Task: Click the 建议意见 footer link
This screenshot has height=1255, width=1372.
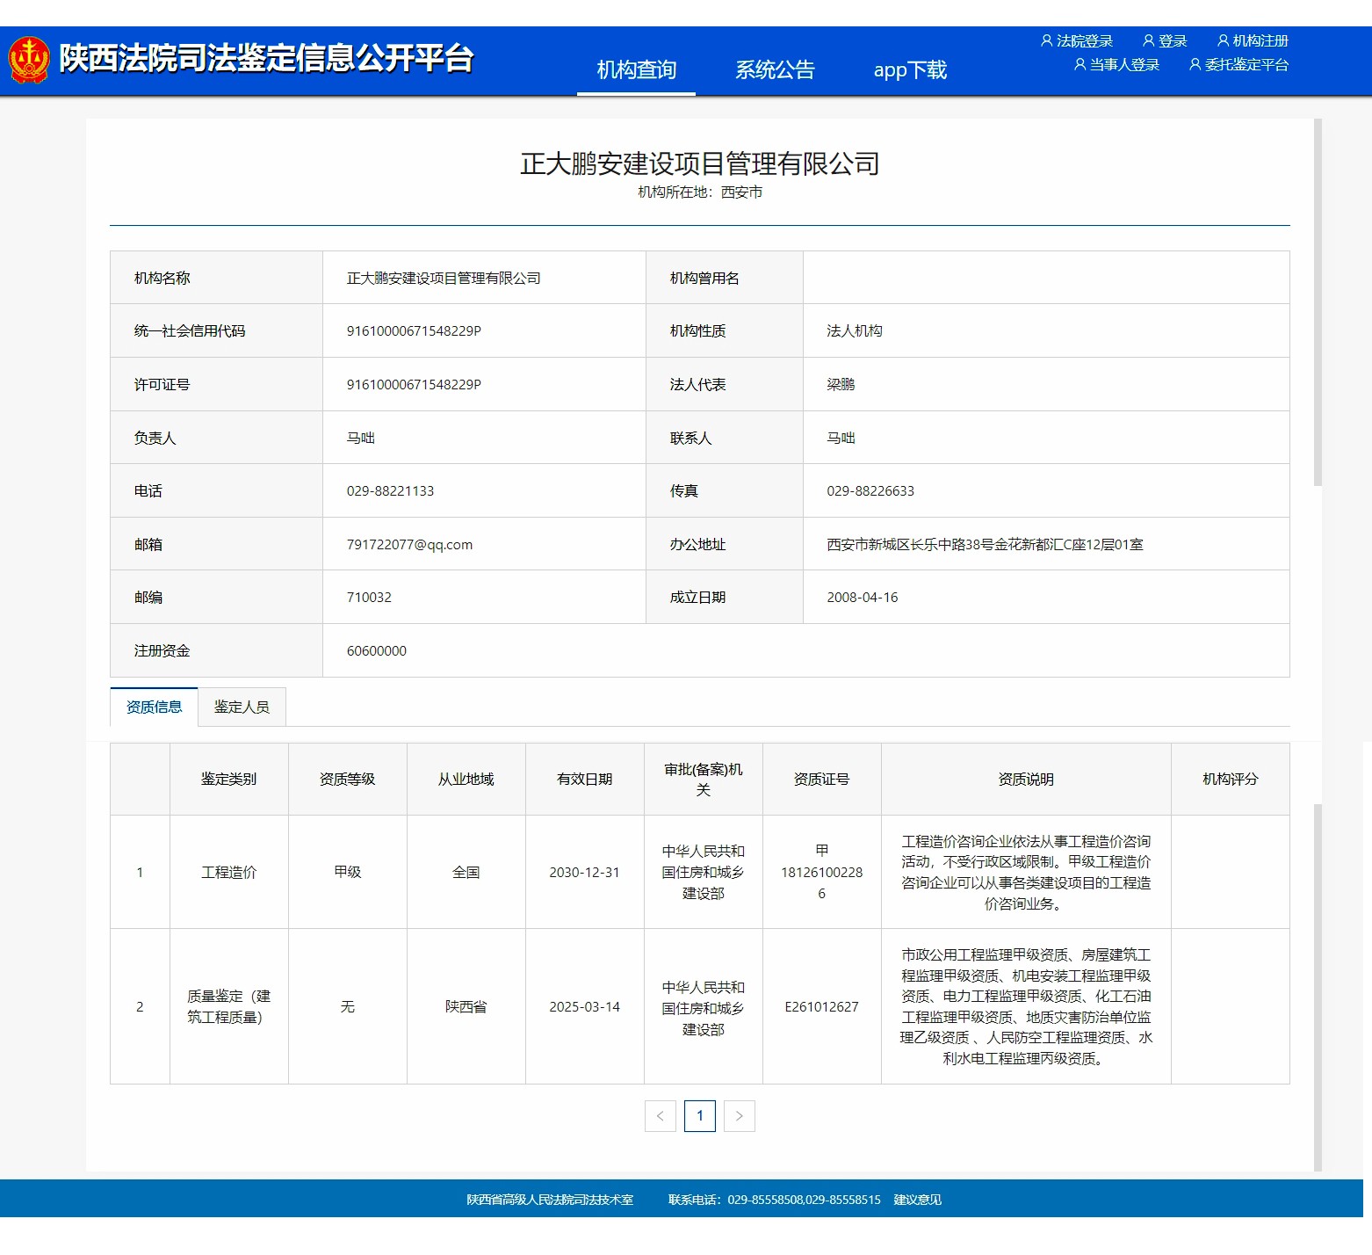Action: [917, 1200]
